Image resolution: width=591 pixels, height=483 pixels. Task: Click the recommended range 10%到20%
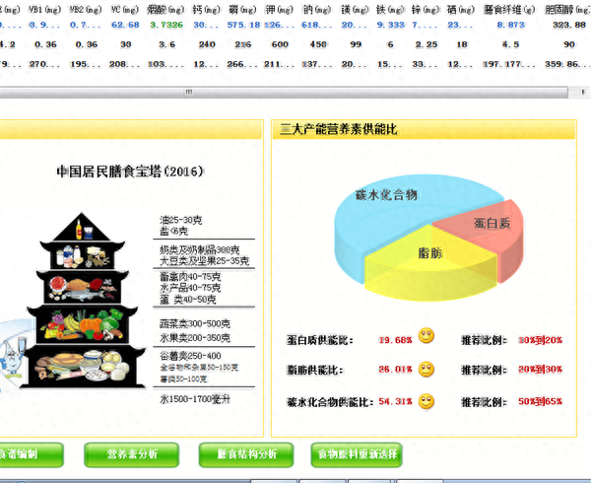coord(540,340)
